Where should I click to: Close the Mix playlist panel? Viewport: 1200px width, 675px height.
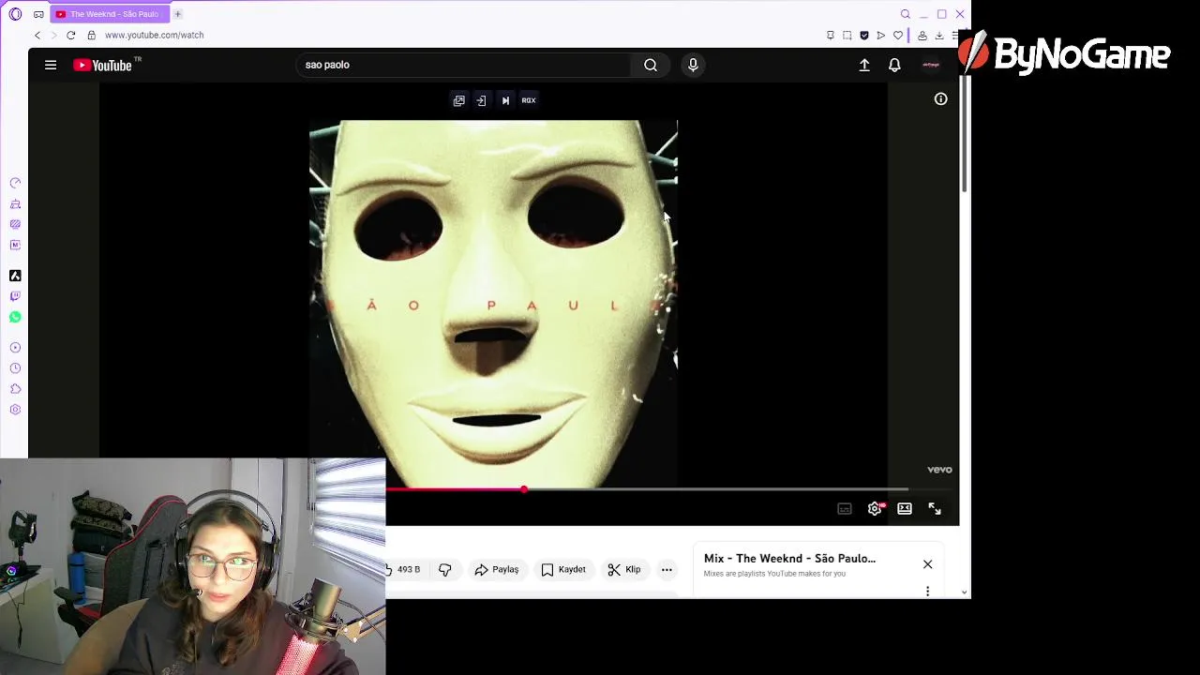(x=927, y=564)
